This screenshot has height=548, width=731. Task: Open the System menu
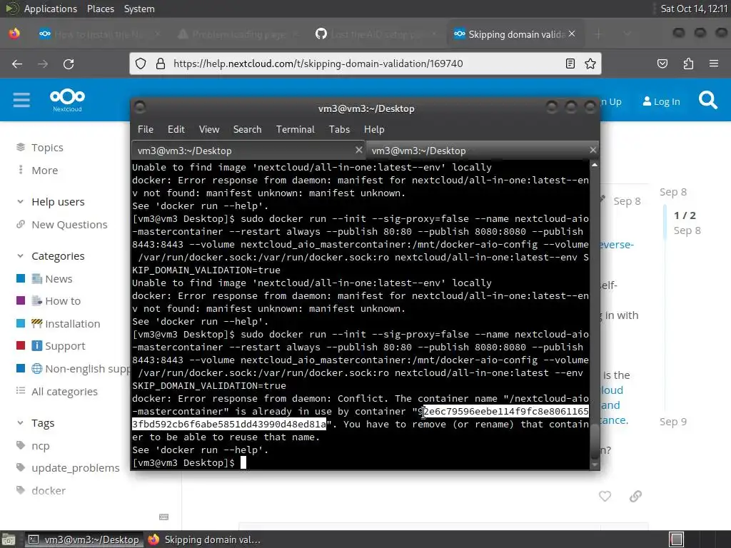(x=139, y=9)
